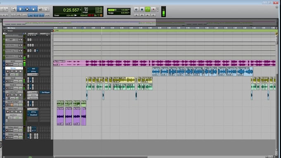Click the horizontal scrollbar at window bottom
Screen dimensions: 281x158
(x=100, y=157)
